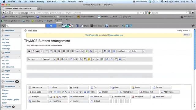The height and width of the screenshot is (110, 196).
Task: Select the spellchecker button in first toolbar
Action: [x=105, y=51]
